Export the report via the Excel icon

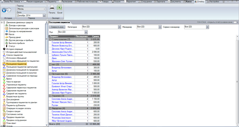[60, 8]
